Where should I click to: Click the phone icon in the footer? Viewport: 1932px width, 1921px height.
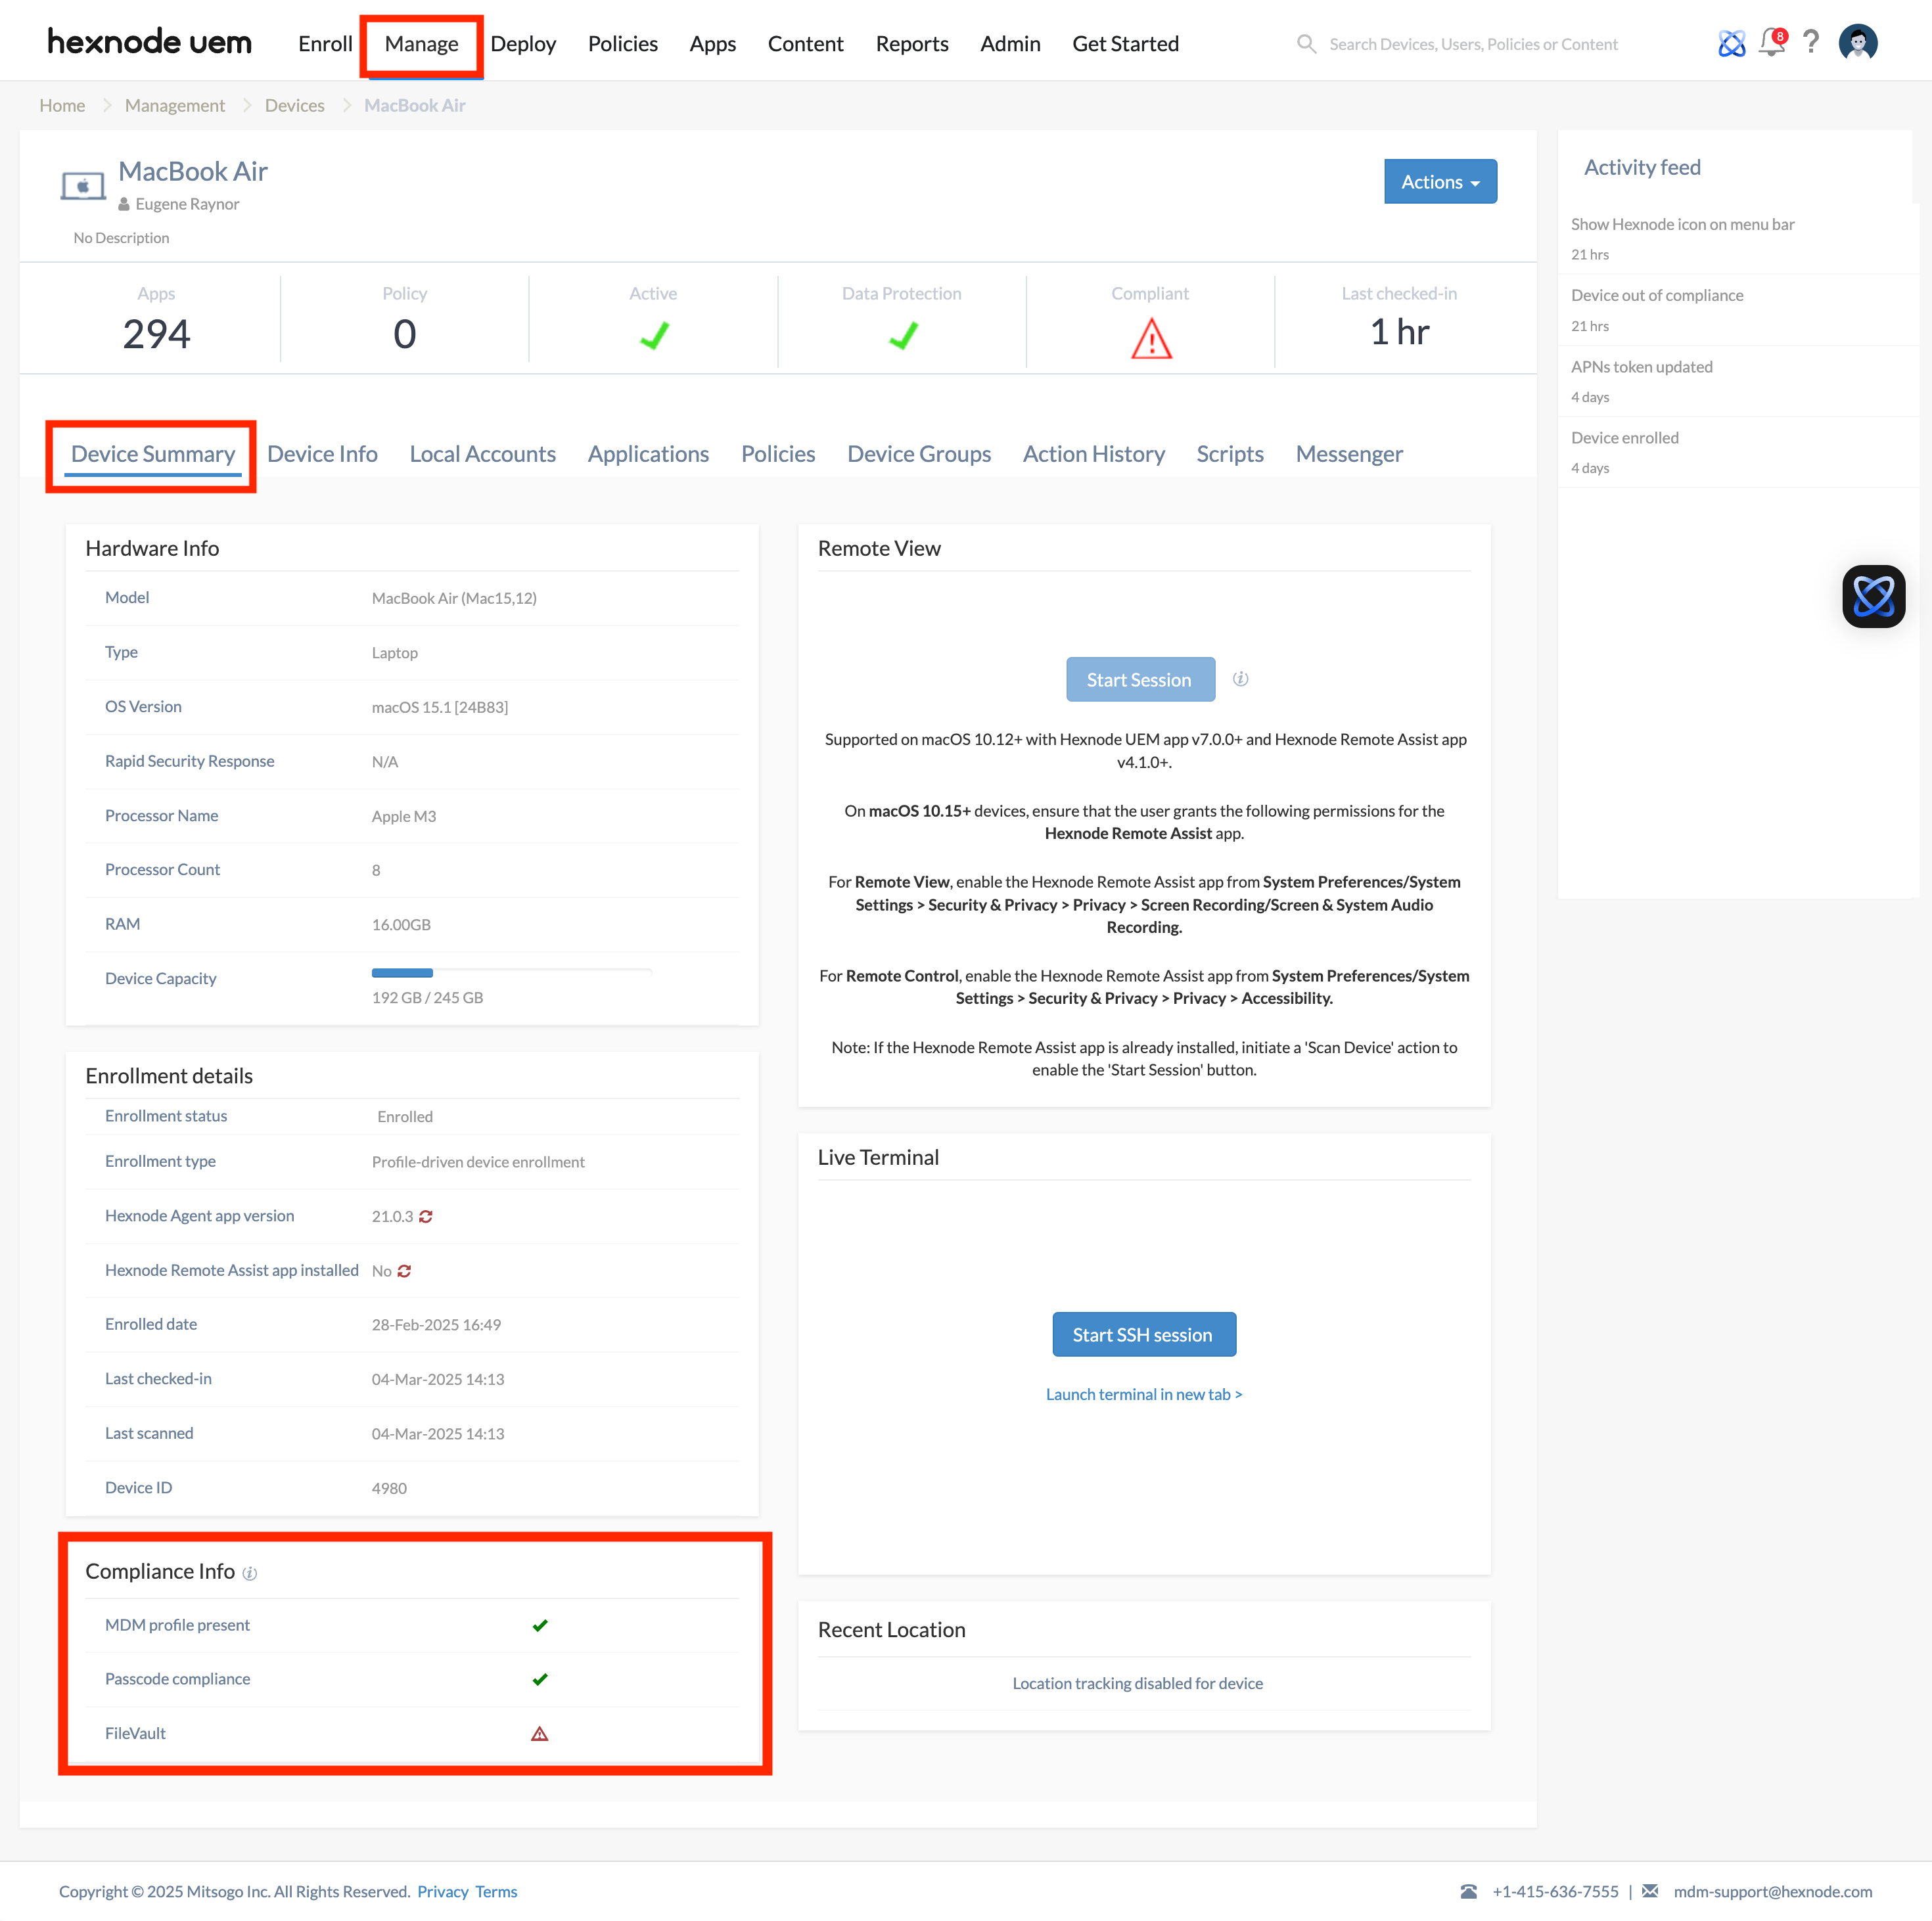[x=1468, y=1891]
